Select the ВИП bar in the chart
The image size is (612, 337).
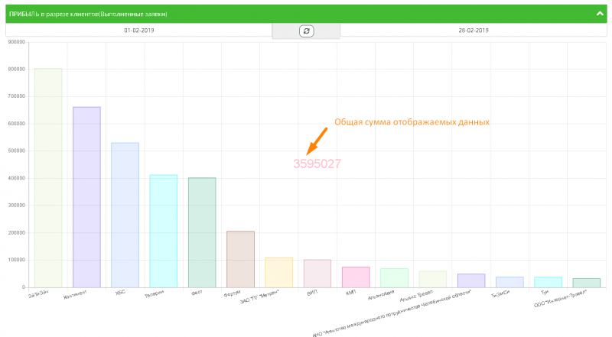click(317, 274)
